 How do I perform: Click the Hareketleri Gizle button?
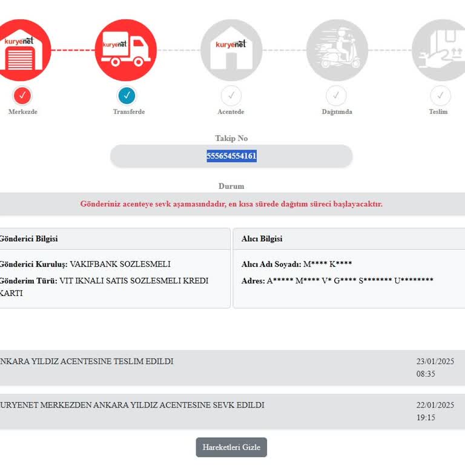[231, 447]
